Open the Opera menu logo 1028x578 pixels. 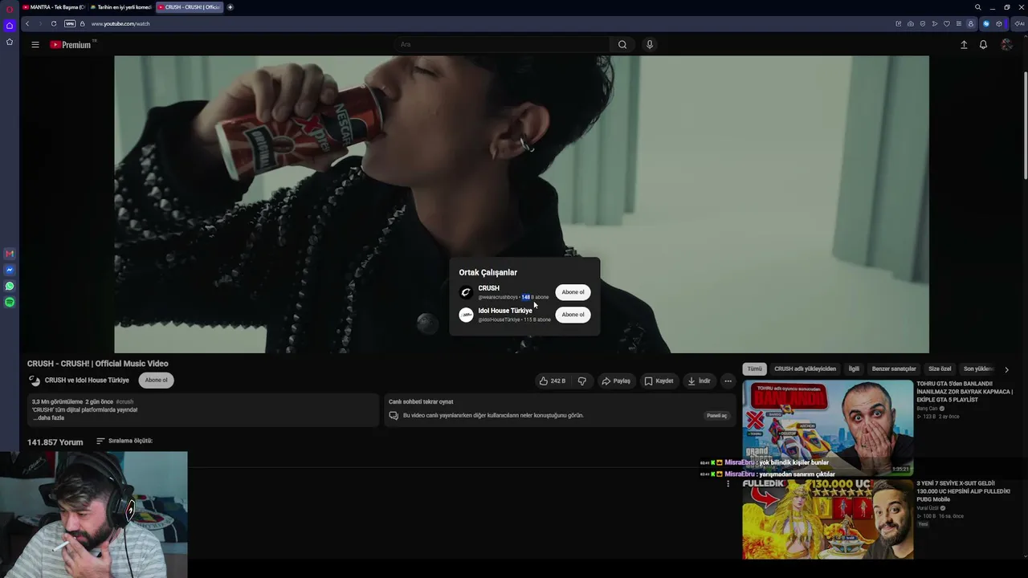(9, 9)
